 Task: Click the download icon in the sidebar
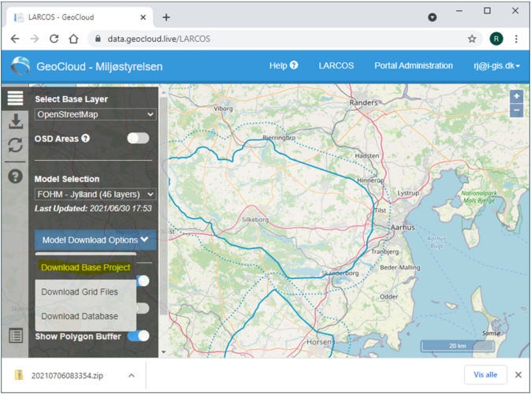(16, 121)
